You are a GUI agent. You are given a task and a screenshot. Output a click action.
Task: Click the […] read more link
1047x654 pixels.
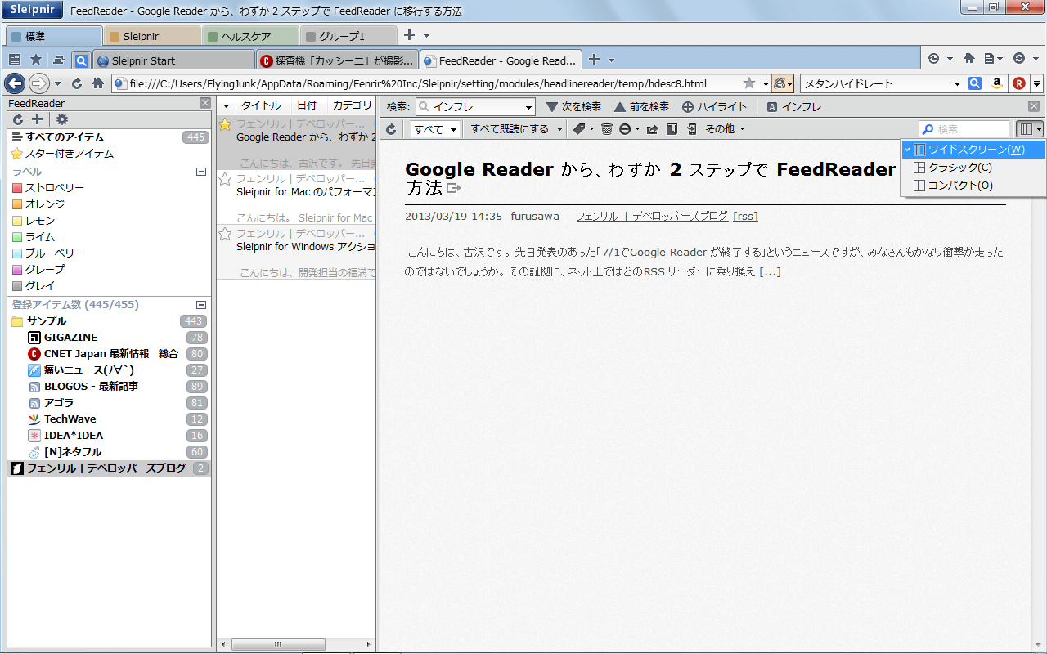pos(770,271)
